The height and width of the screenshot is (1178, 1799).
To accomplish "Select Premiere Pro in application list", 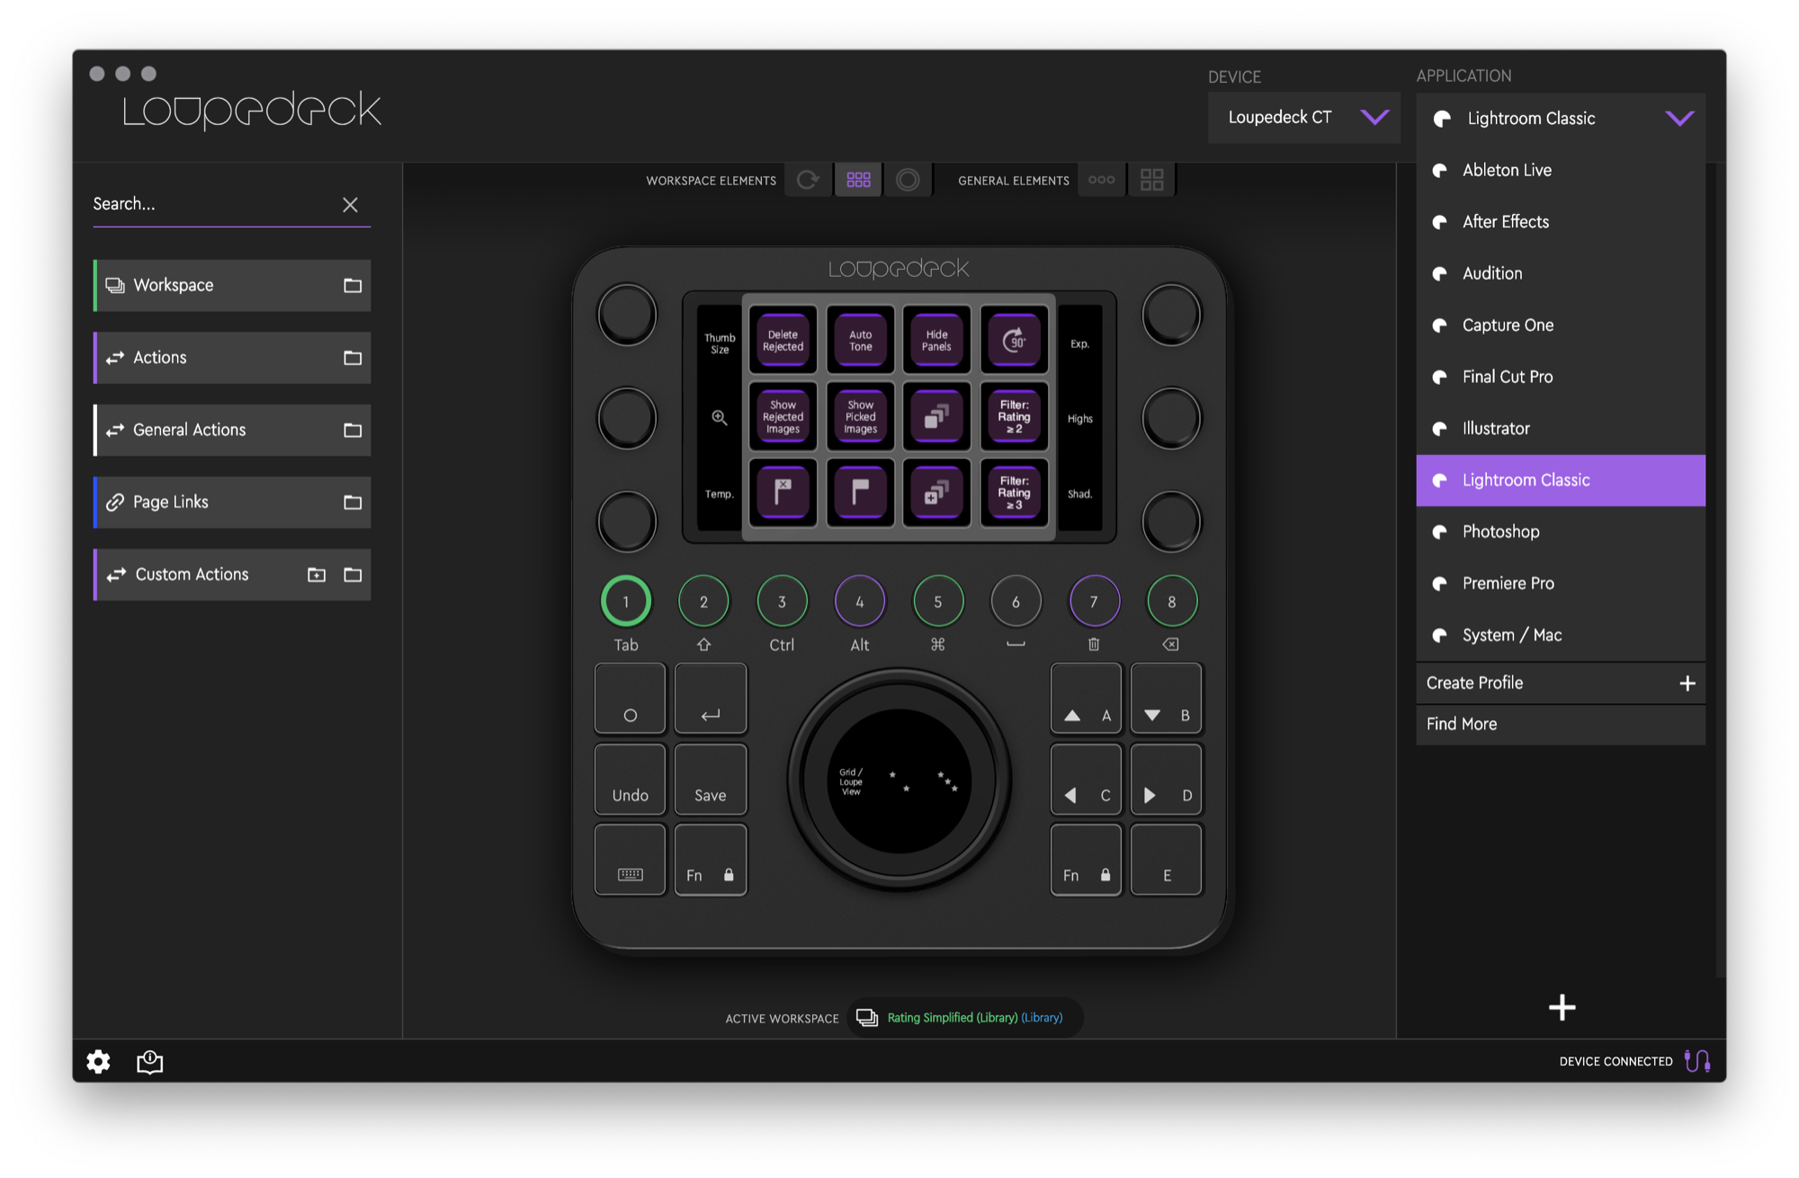I will click(1508, 584).
